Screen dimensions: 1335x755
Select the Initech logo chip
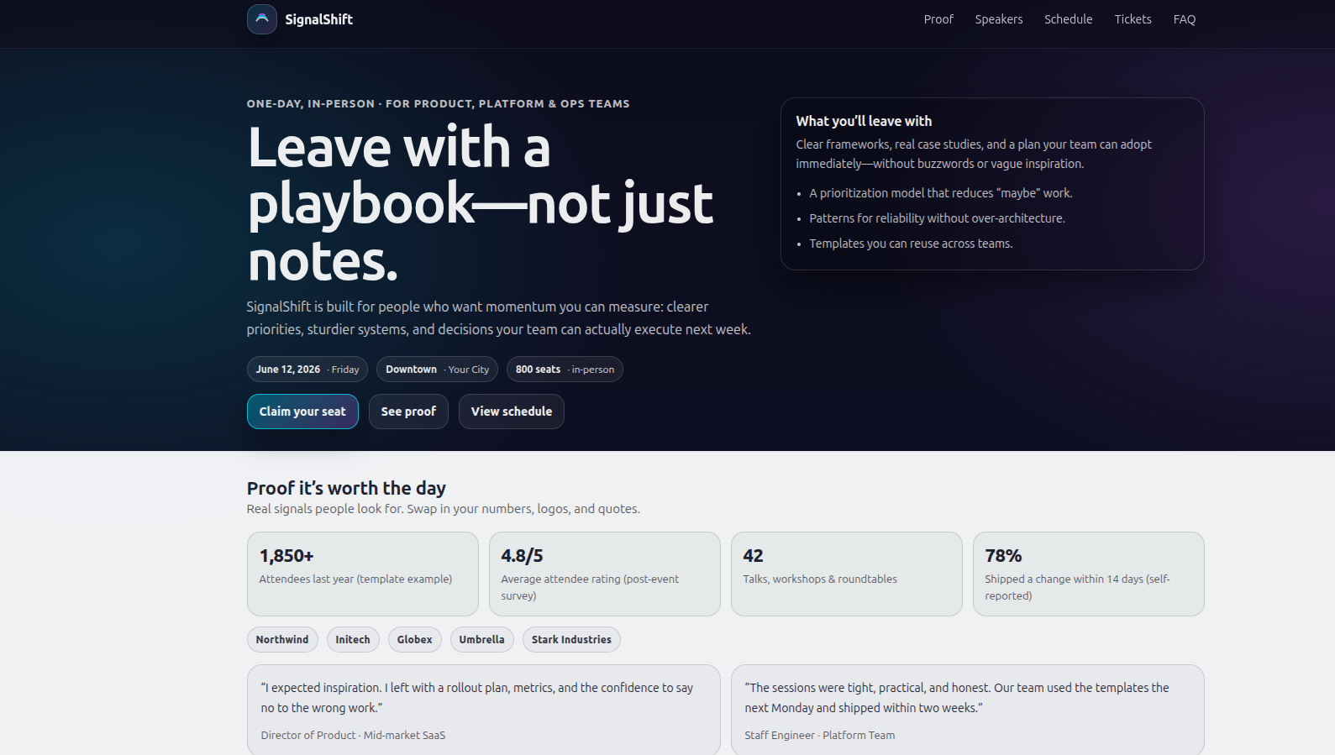(353, 639)
